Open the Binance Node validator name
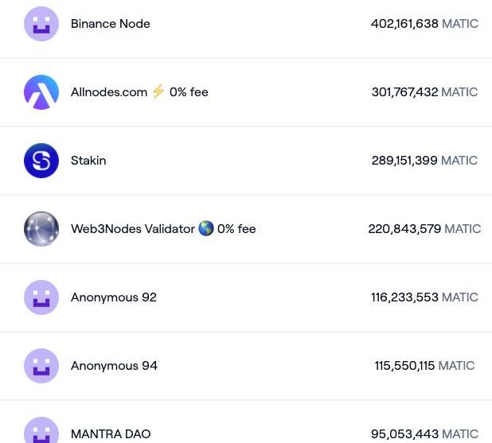492x443 pixels. (110, 24)
